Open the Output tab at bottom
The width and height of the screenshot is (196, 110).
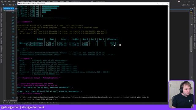tap(11, 103)
